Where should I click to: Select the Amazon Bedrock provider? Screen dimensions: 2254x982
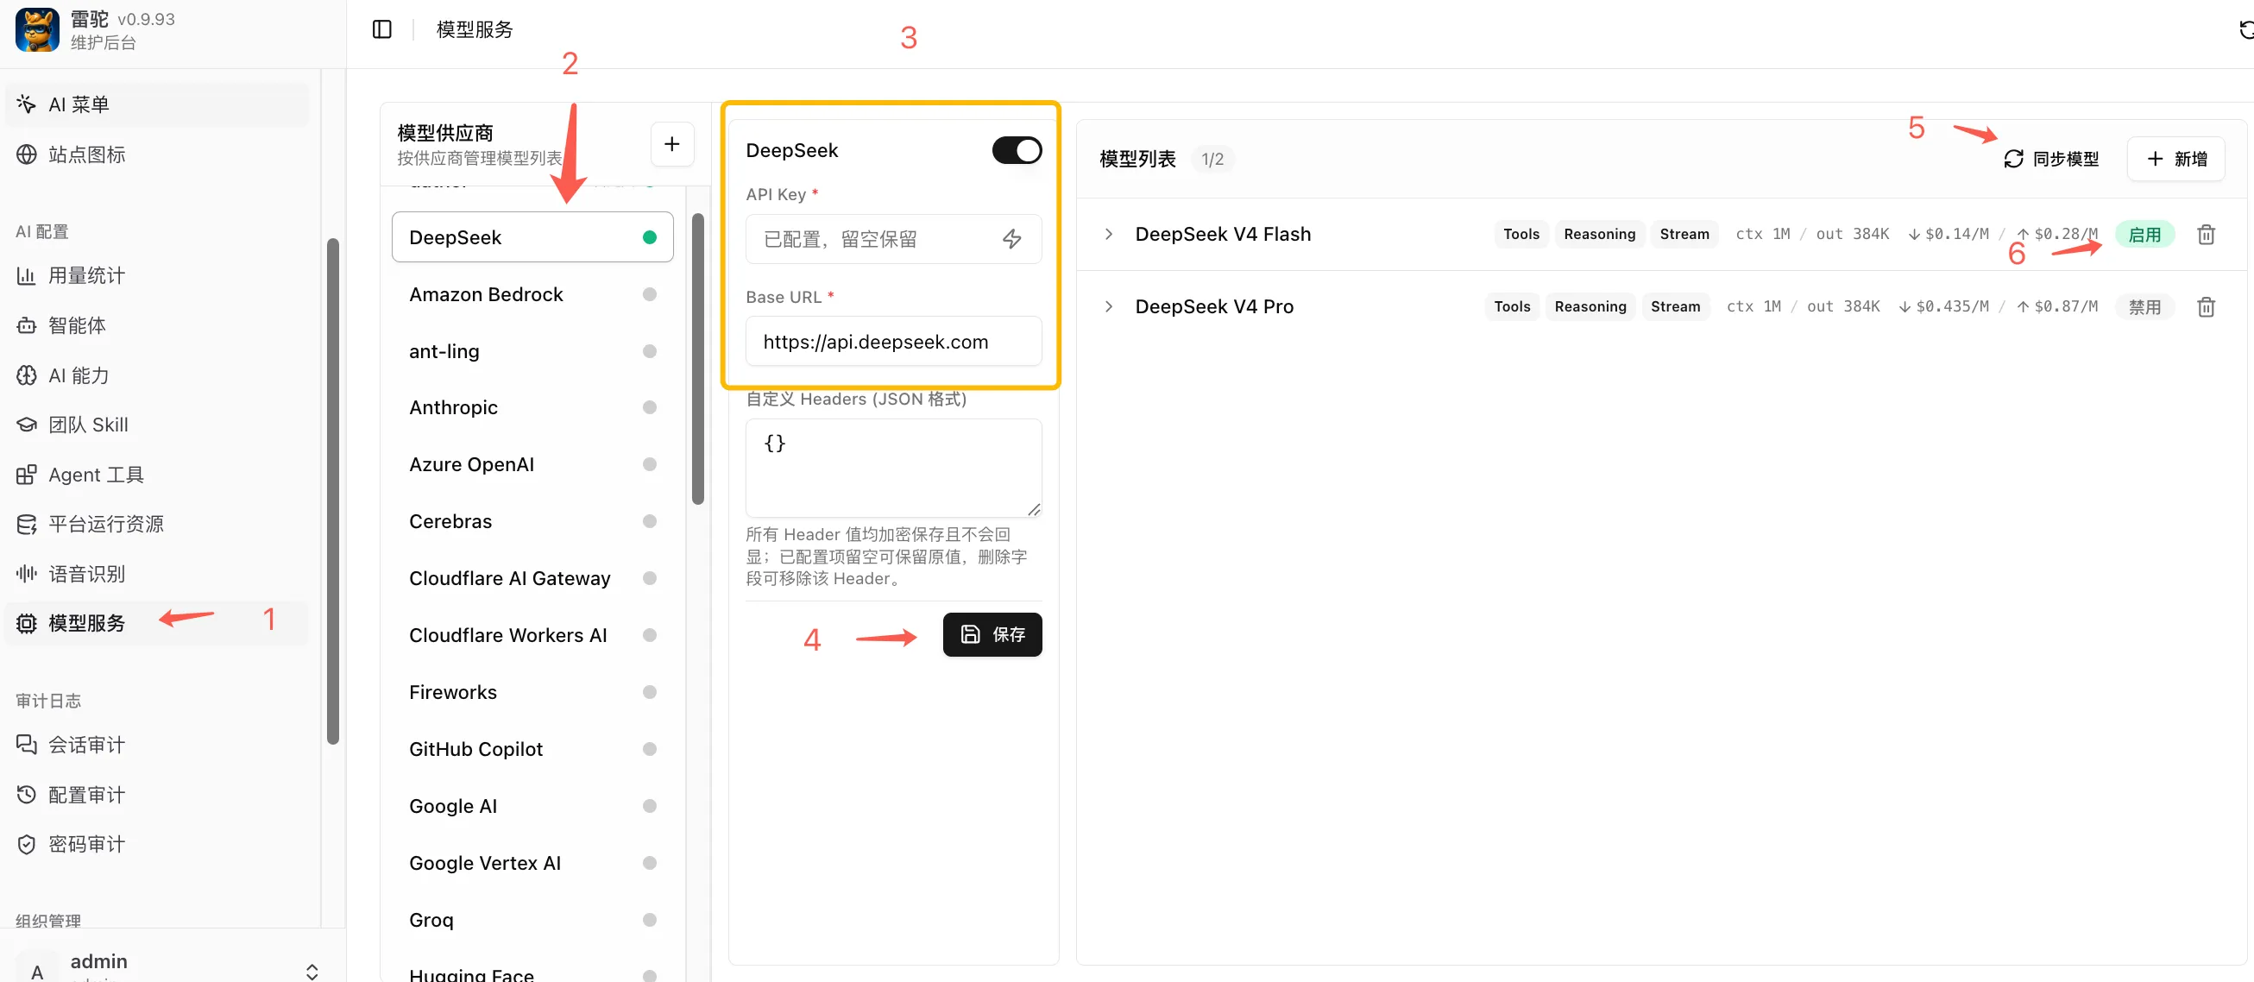pyautogui.click(x=533, y=294)
